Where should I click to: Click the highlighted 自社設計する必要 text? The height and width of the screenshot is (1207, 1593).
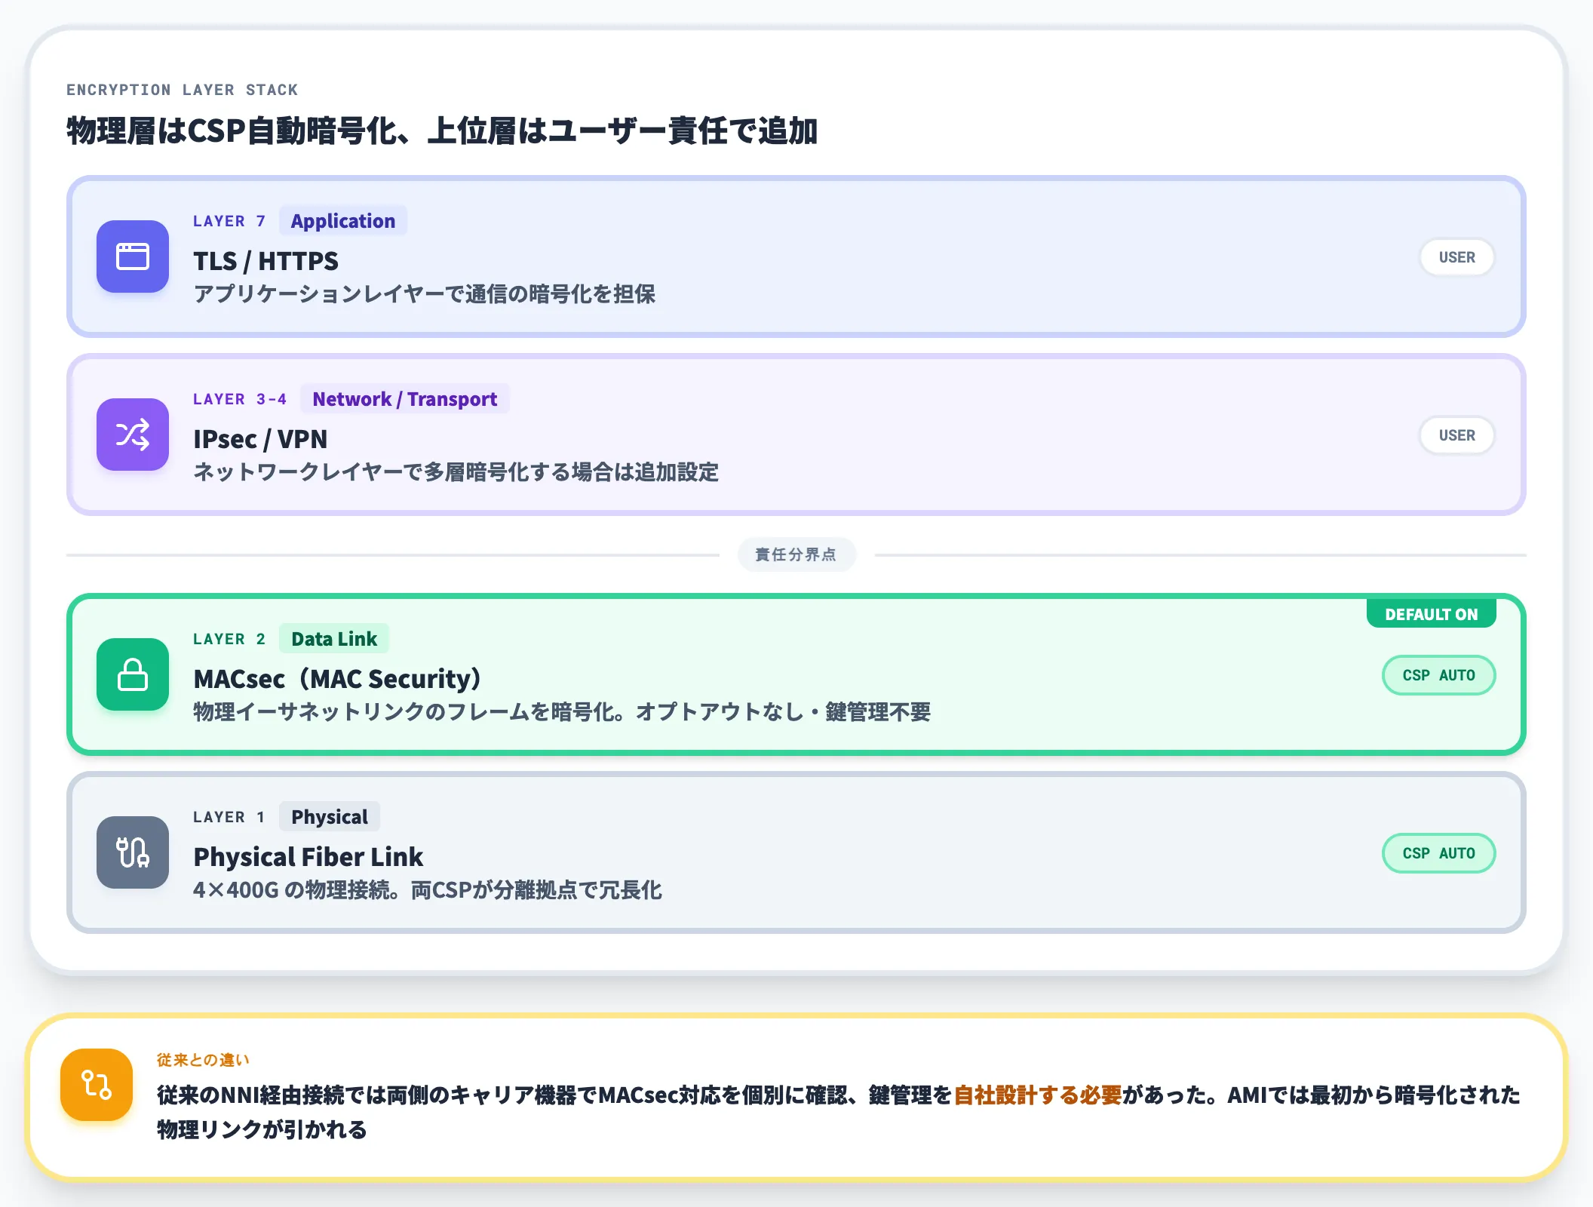click(x=1038, y=1095)
